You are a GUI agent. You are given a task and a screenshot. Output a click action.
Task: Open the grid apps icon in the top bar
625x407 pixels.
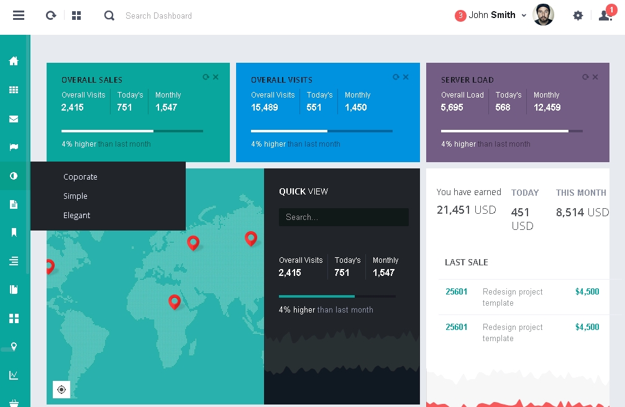coord(76,16)
